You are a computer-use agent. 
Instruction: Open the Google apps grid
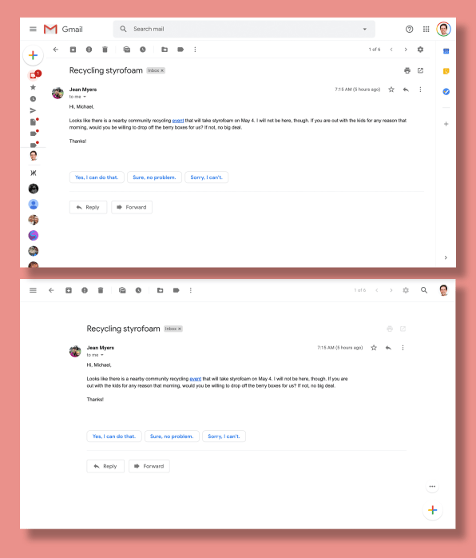click(x=426, y=30)
